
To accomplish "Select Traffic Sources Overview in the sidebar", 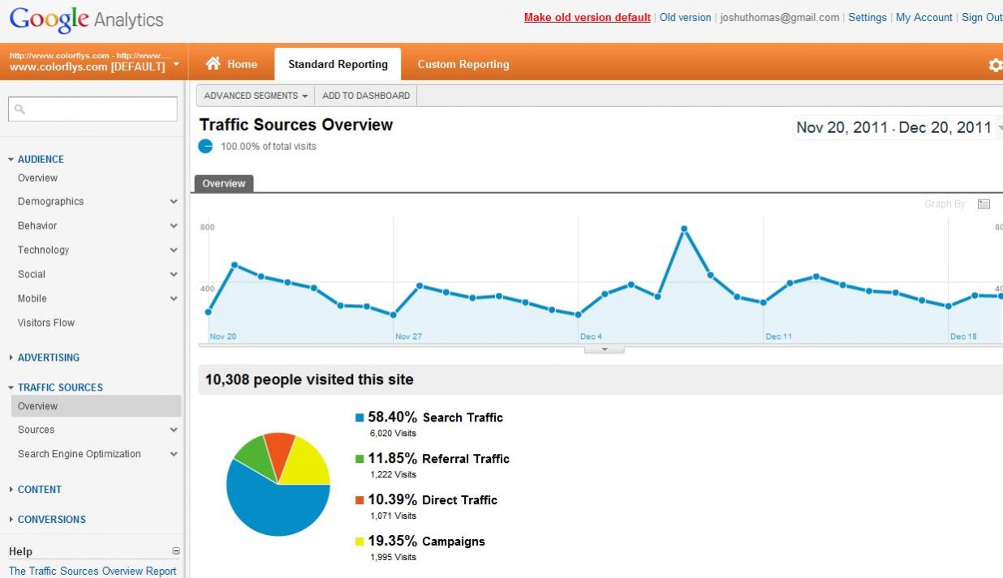I will pyautogui.click(x=96, y=406).
